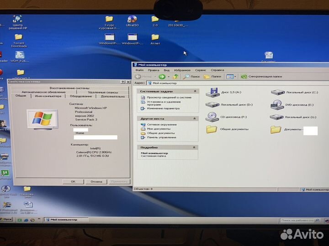Open the 3 курс курсовая desktop folder
Image resolution: width=329 pixels, height=246 pixels.
point(109,23)
